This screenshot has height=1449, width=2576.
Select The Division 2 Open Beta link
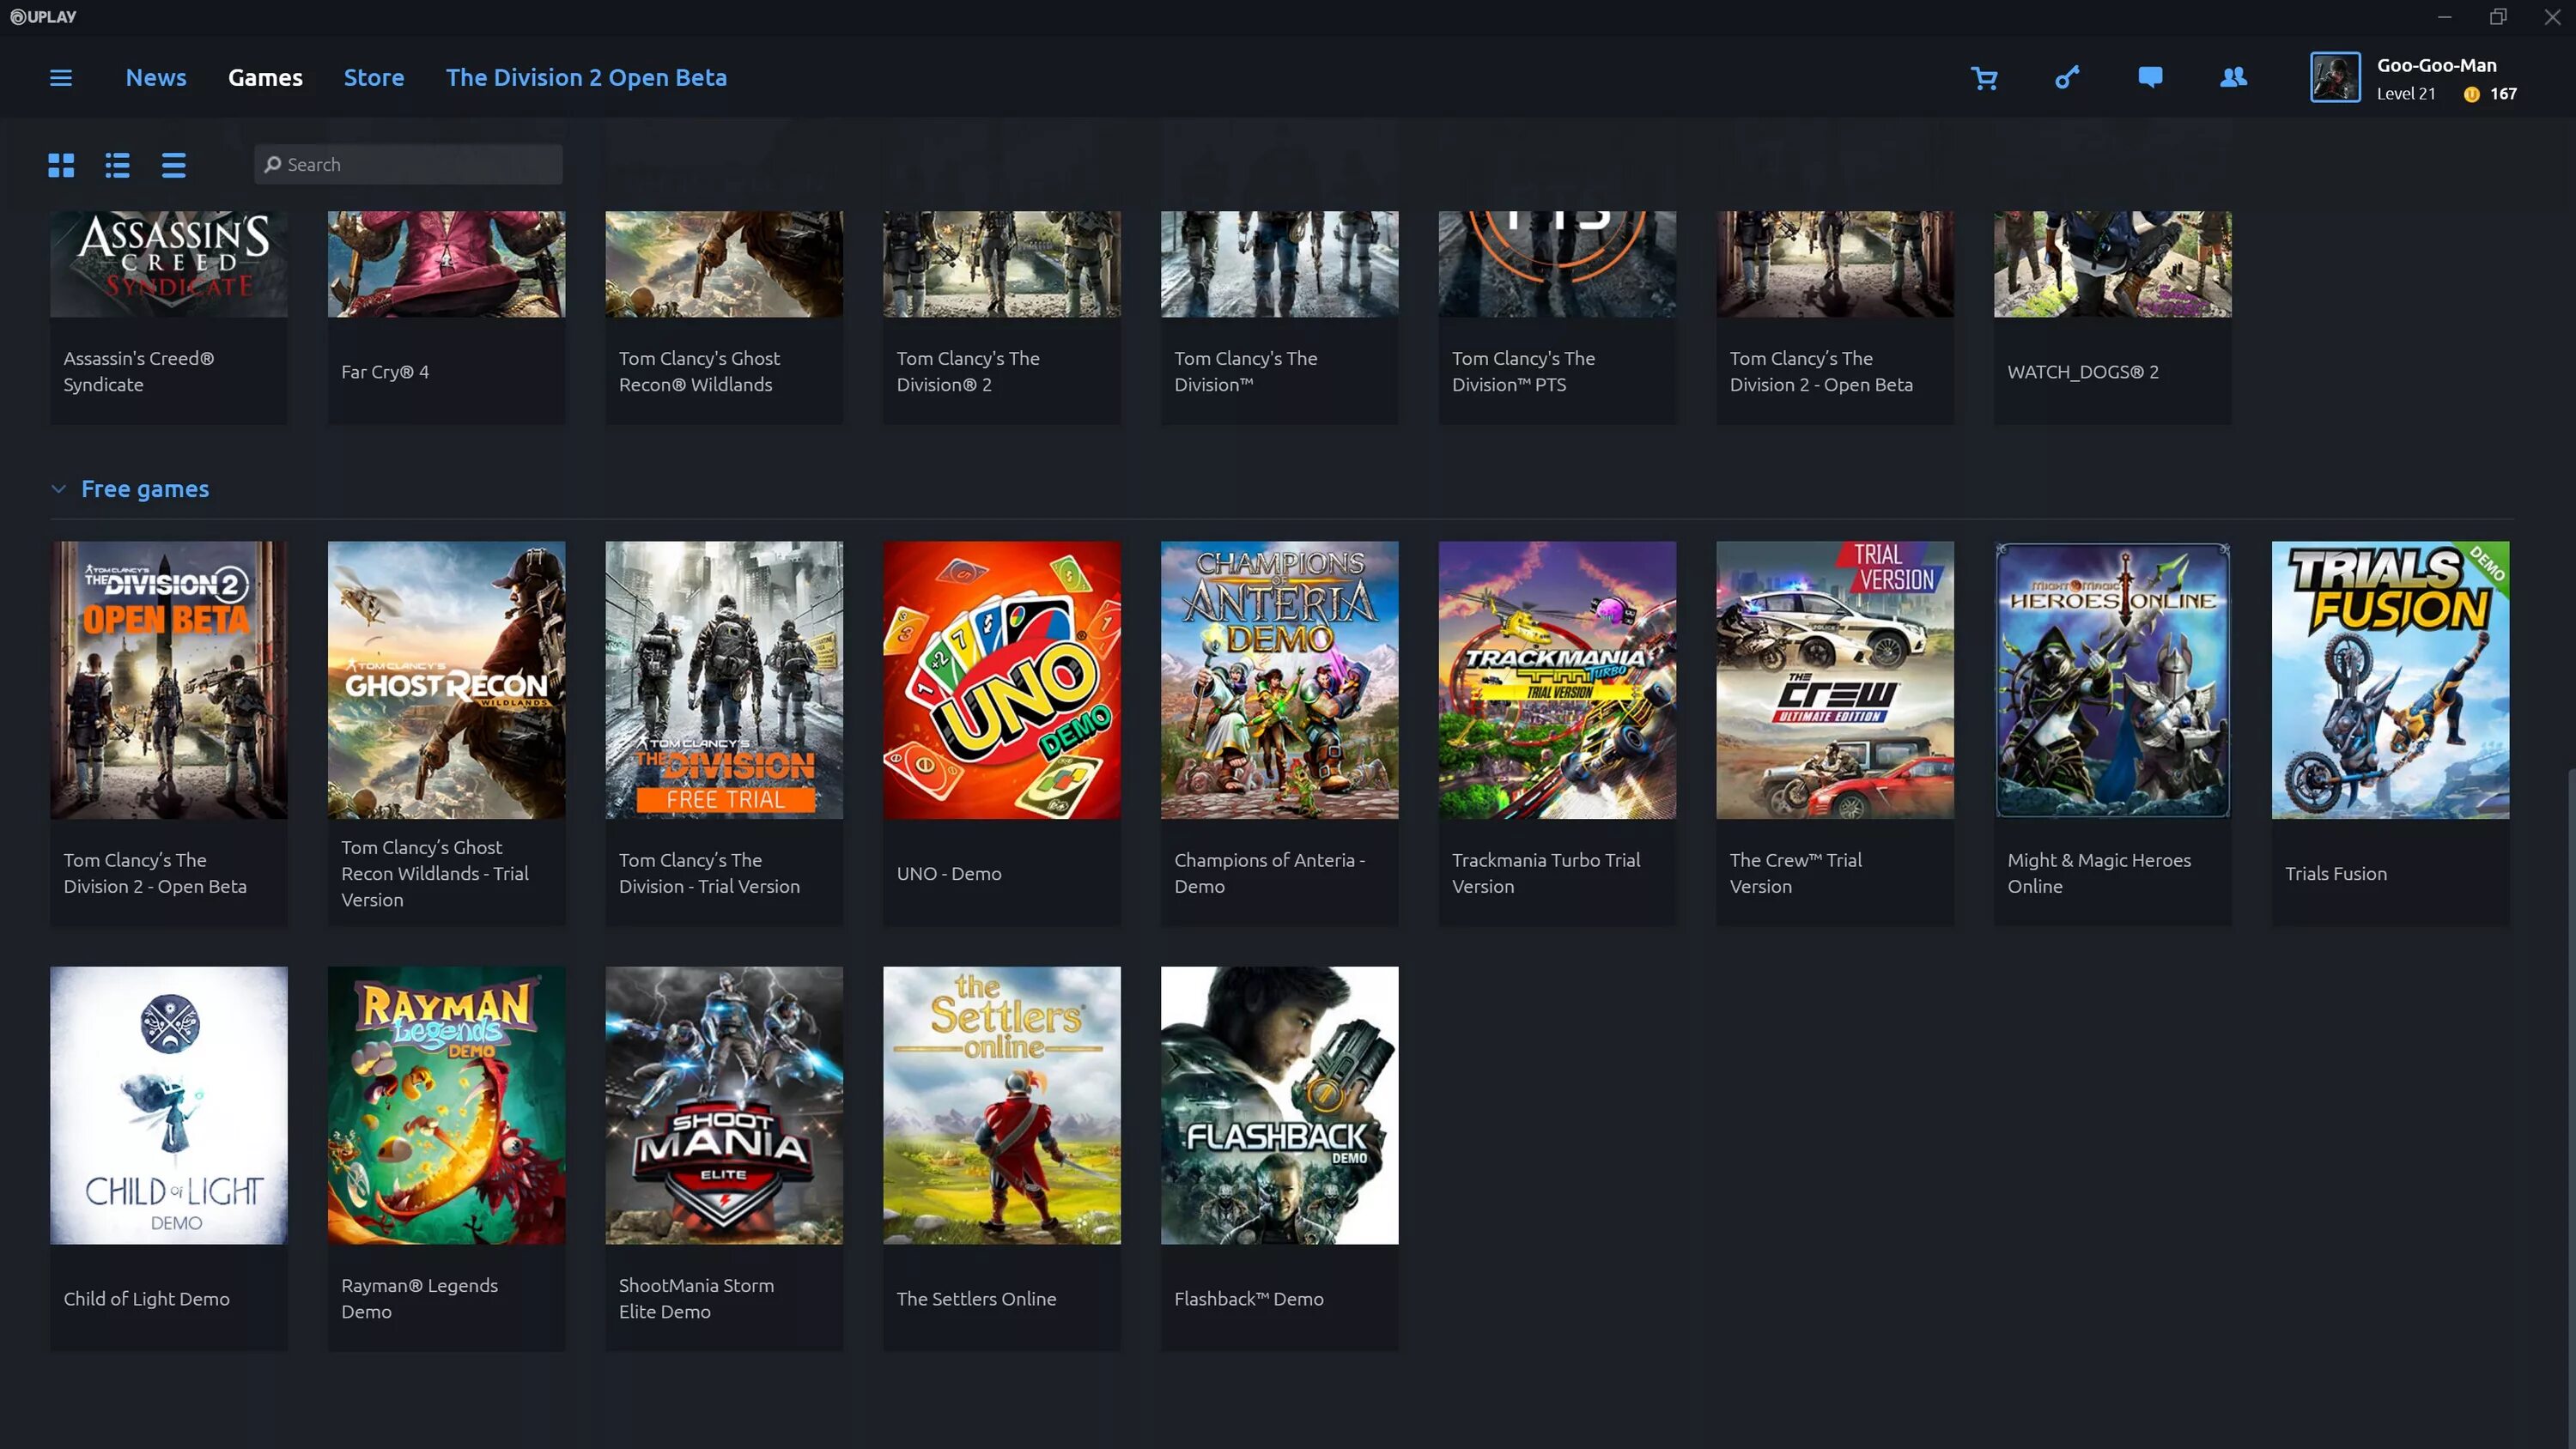click(x=586, y=78)
